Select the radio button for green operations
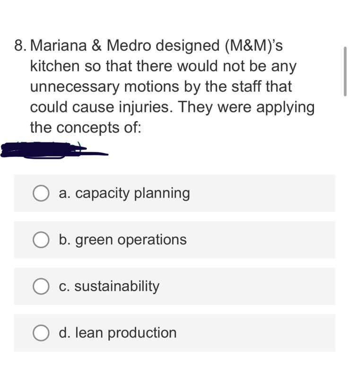This screenshot has height=392, width=349. [x=41, y=239]
